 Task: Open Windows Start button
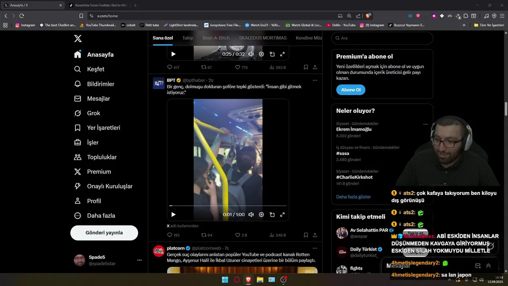click(225, 280)
